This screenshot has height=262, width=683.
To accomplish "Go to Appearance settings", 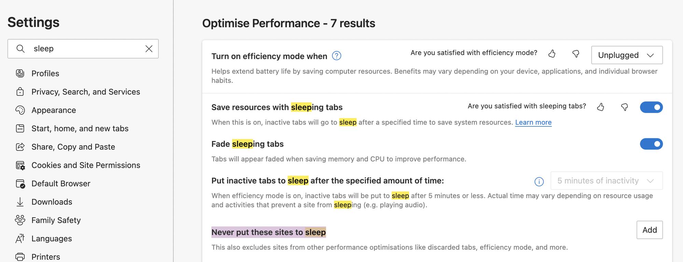I will tap(54, 110).
